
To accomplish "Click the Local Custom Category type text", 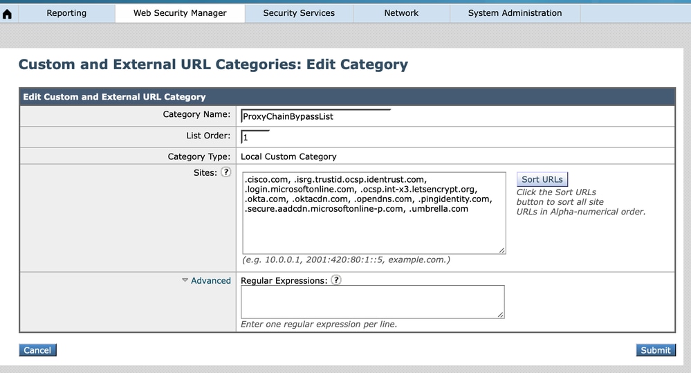I will [x=288, y=156].
